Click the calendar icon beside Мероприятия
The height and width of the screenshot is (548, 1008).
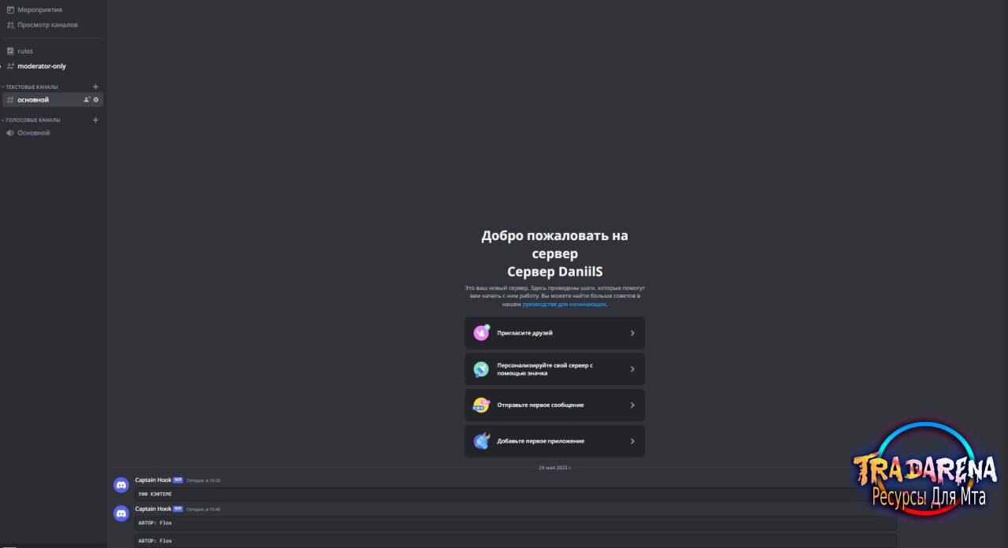point(10,9)
